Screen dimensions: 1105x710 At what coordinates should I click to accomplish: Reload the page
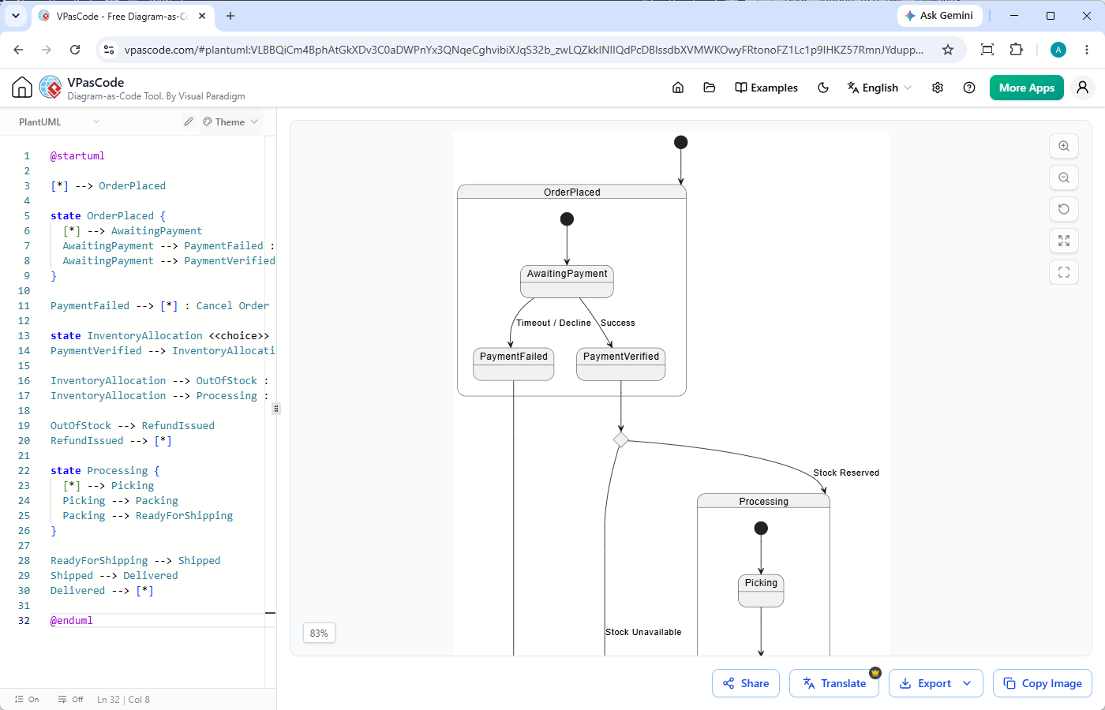[x=75, y=50]
